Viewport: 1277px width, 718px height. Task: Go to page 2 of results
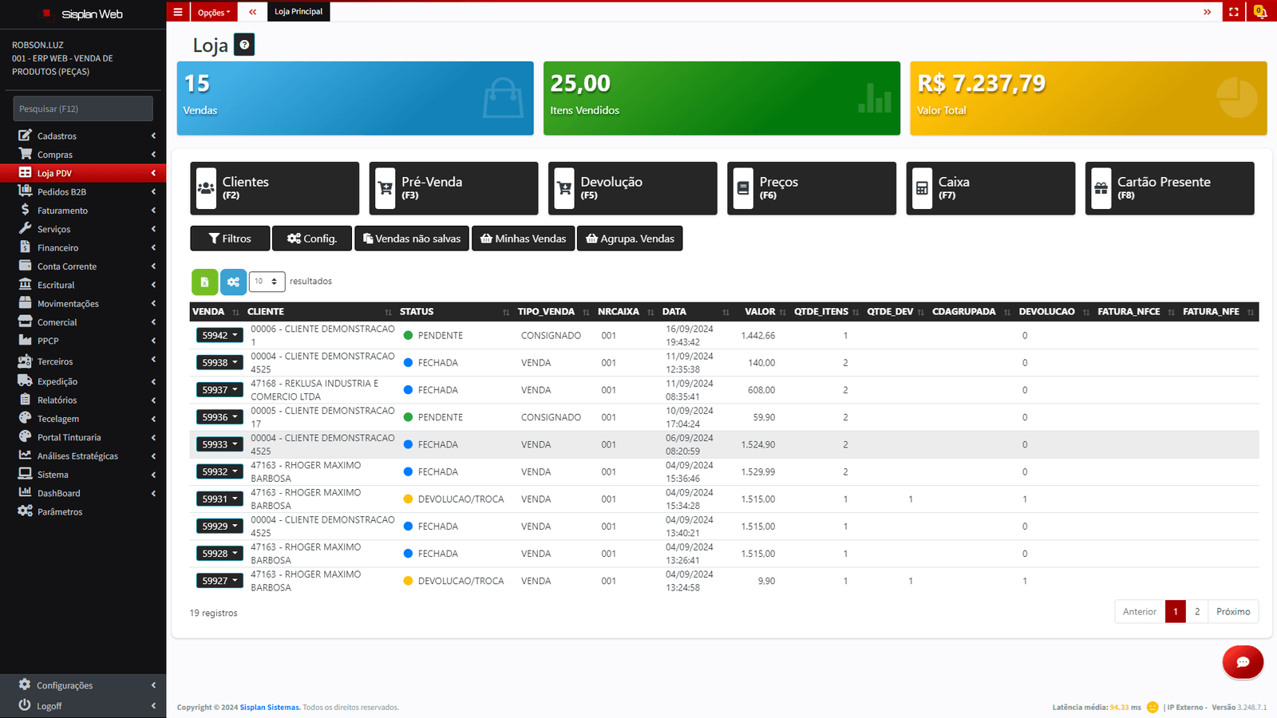click(1196, 612)
